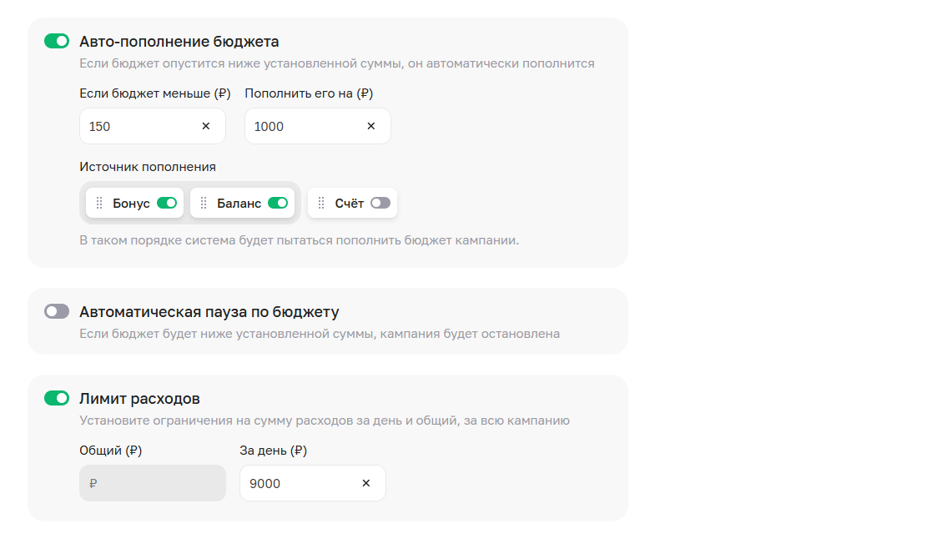Viewport: 932px width, 539px height.
Task: Click the 'Авто-пополнение бюджета' heading text
Action: 179,41
